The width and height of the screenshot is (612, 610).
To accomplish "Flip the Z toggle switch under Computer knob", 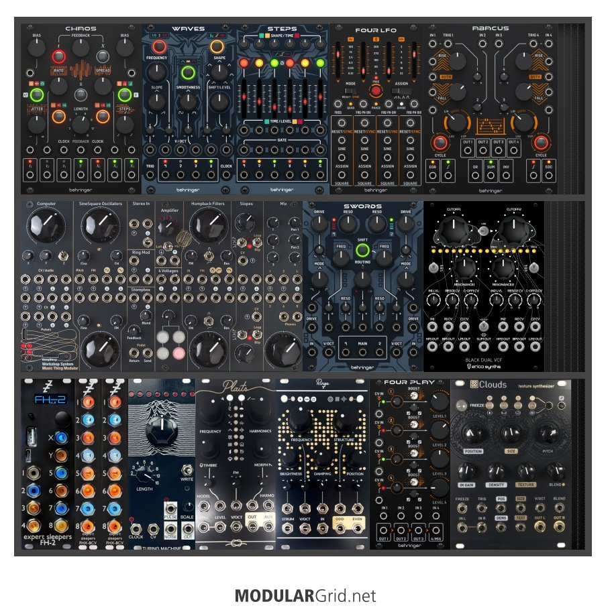I will [62, 255].
